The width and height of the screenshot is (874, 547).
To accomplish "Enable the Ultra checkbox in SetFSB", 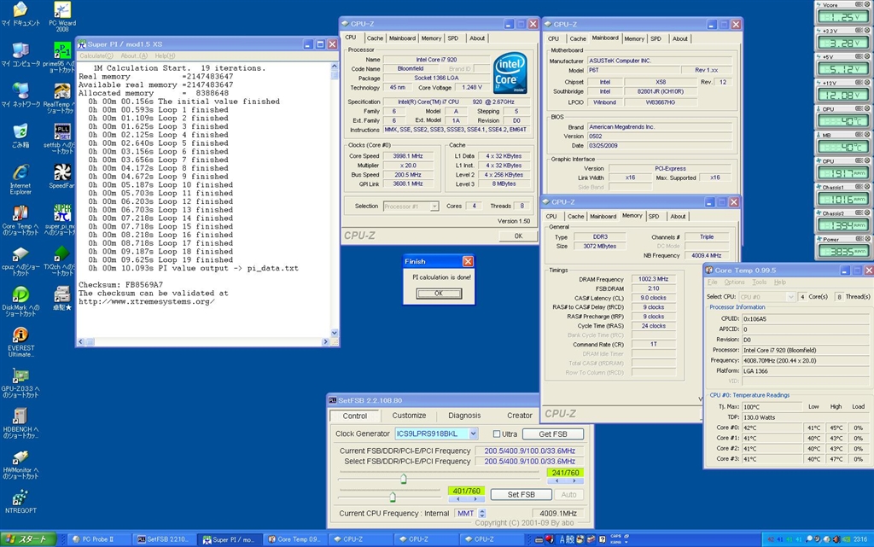I will [x=498, y=434].
